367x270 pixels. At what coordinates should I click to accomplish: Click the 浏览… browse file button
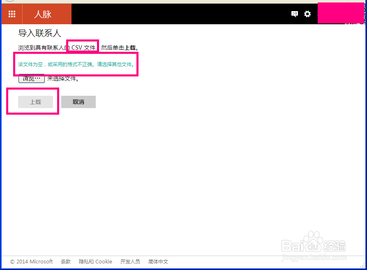(x=31, y=78)
